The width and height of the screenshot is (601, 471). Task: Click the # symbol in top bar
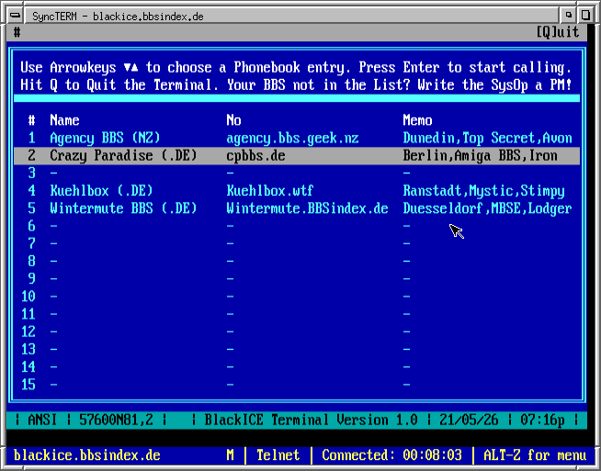click(x=17, y=32)
